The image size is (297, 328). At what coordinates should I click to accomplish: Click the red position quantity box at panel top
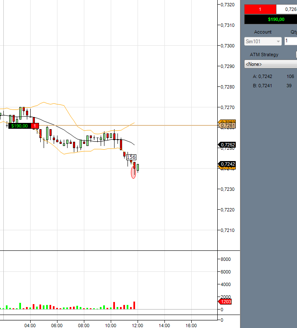pyautogui.click(x=260, y=9)
